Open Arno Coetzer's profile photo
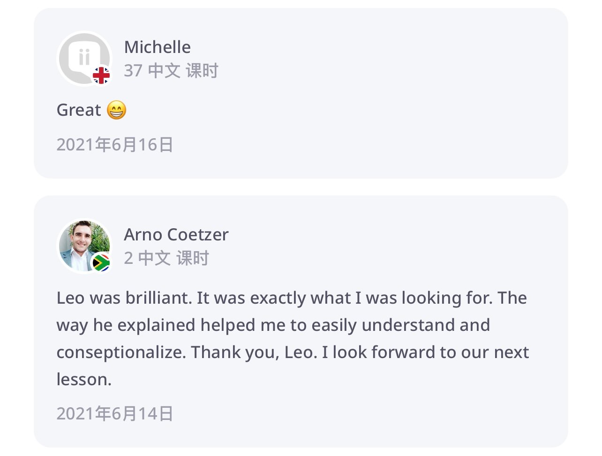602x456 pixels. click(83, 244)
